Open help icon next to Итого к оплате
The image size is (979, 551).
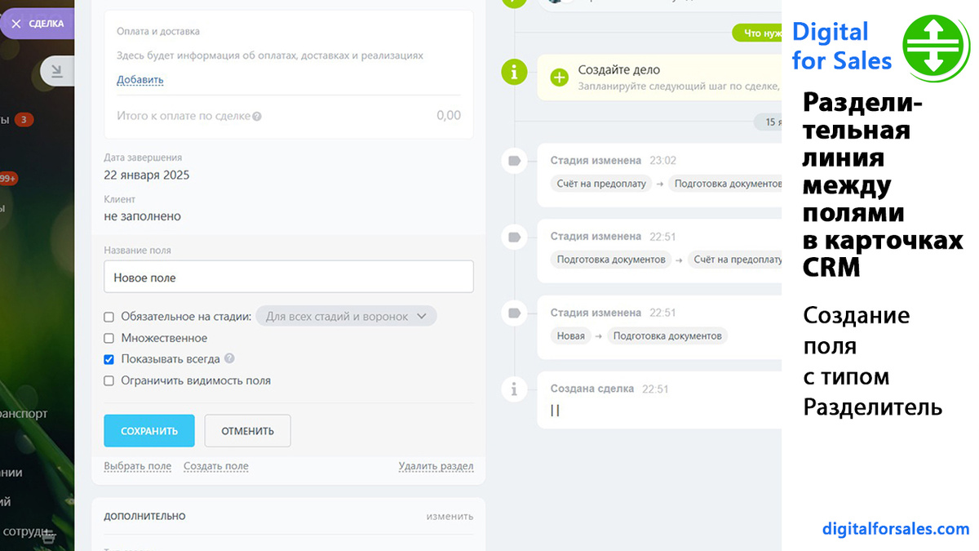click(257, 117)
